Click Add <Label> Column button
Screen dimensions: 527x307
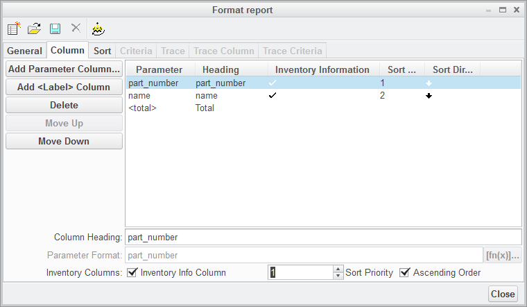(x=64, y=88)
